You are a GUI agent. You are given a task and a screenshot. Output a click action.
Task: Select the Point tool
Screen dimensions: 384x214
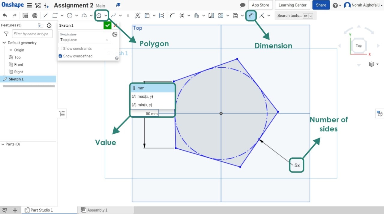(x=128, y=16)
